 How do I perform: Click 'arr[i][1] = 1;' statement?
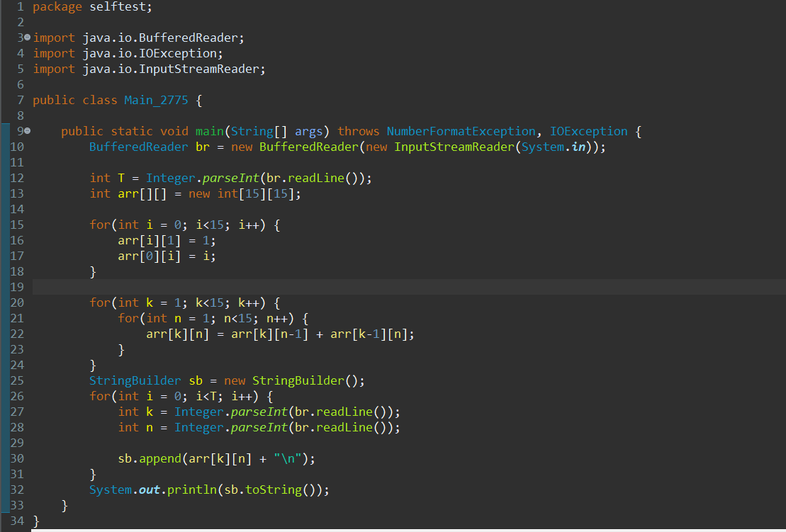[x=167, y=240]
